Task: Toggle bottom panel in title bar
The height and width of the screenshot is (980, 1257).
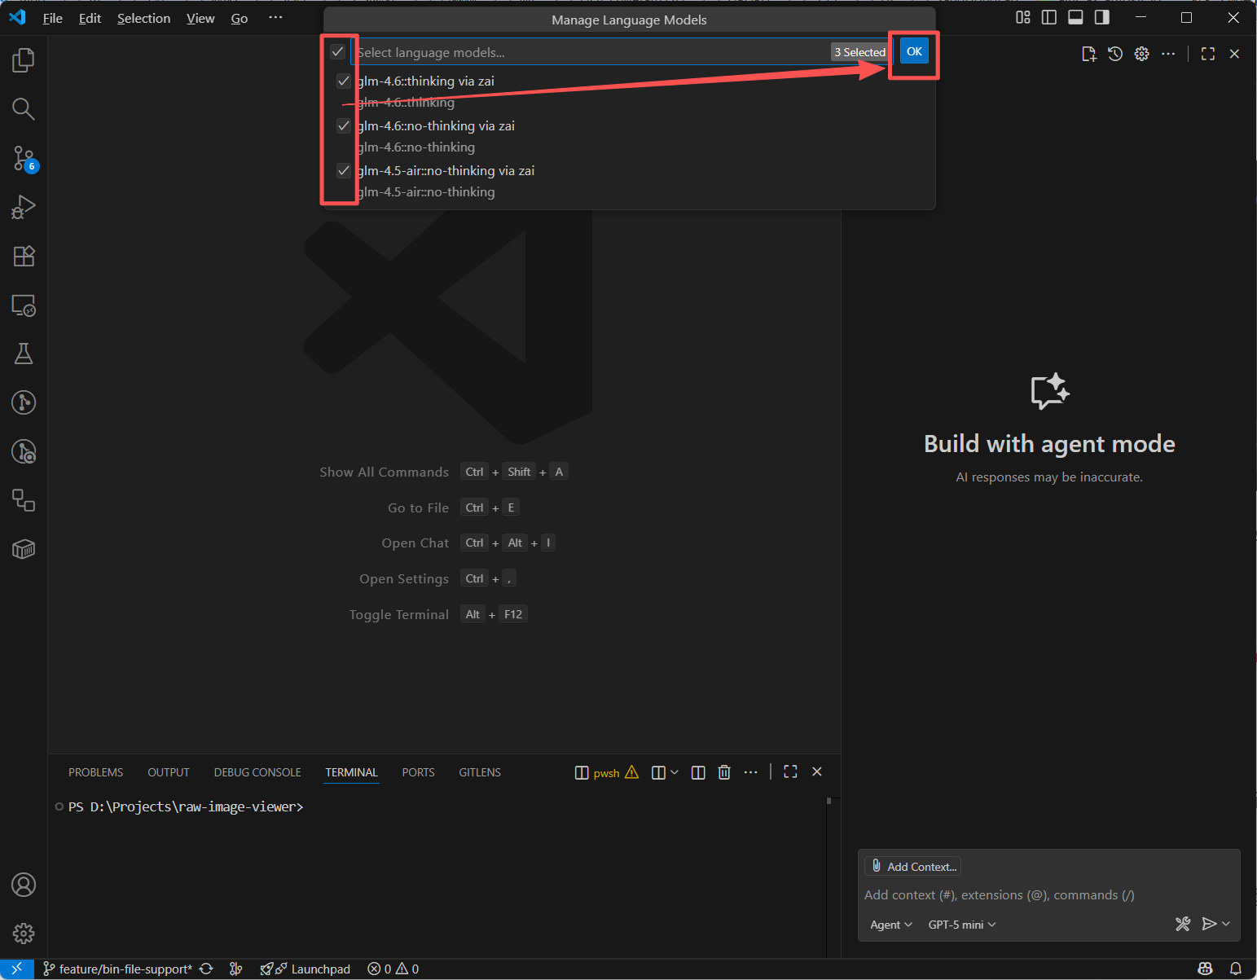Action: click(1075, 17)
